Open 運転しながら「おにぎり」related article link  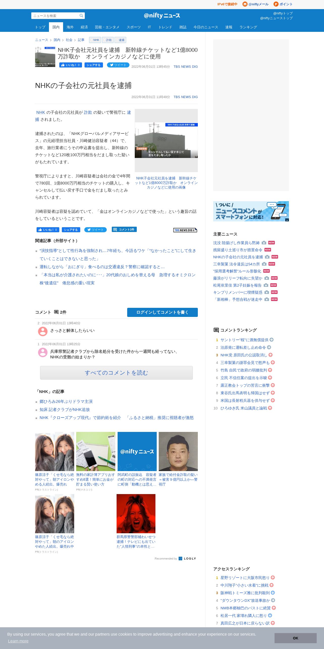[102, 267]
